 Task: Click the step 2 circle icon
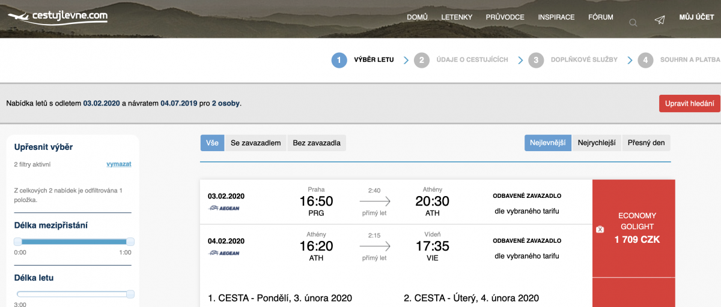coord(422,60)
